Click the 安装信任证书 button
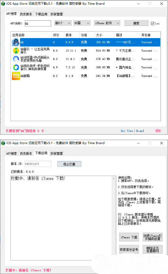Screen dimensions: 168x274 [129, 250]
